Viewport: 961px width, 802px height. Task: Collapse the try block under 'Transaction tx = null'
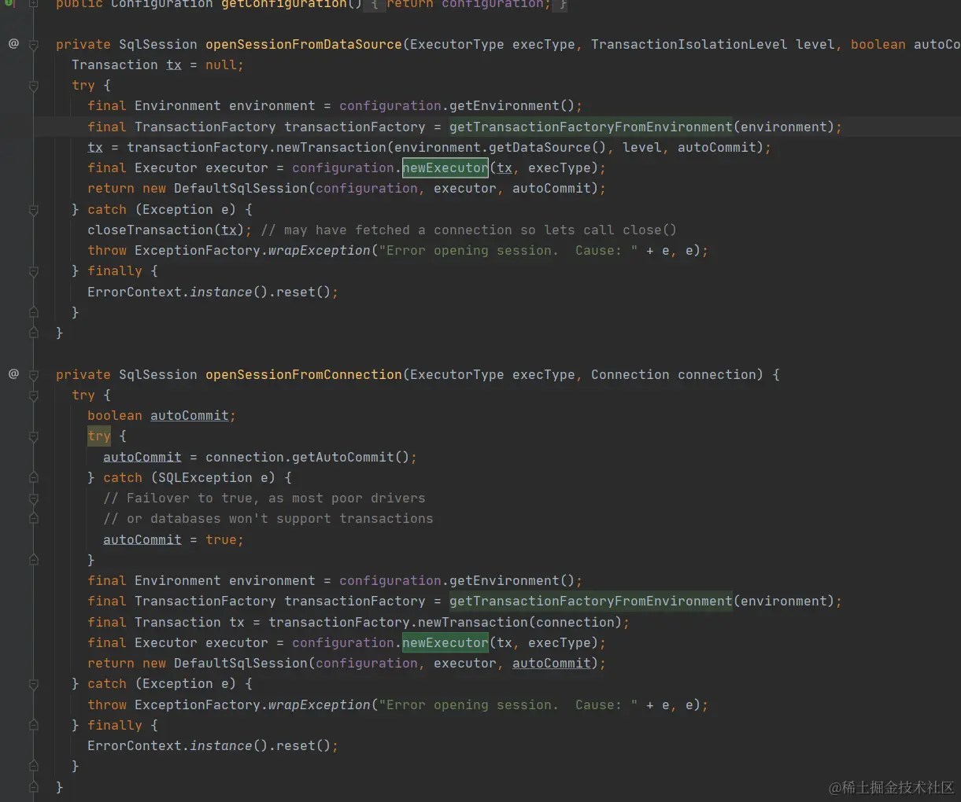[x=34, y=86]
